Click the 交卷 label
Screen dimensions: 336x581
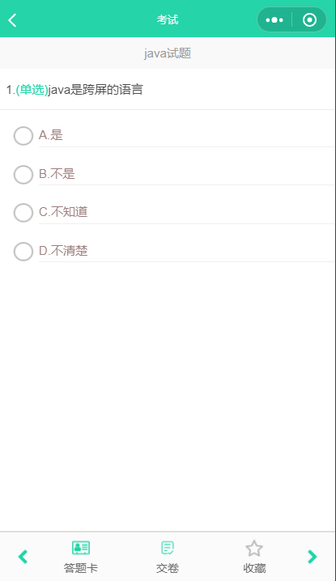click(x=168, y=568)
